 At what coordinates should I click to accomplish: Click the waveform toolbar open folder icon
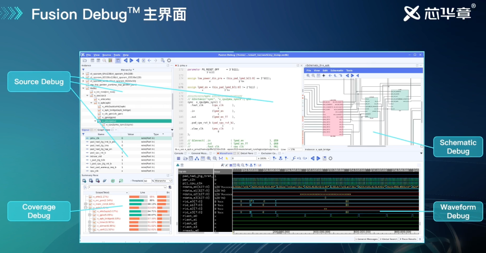tap(185, 158)
